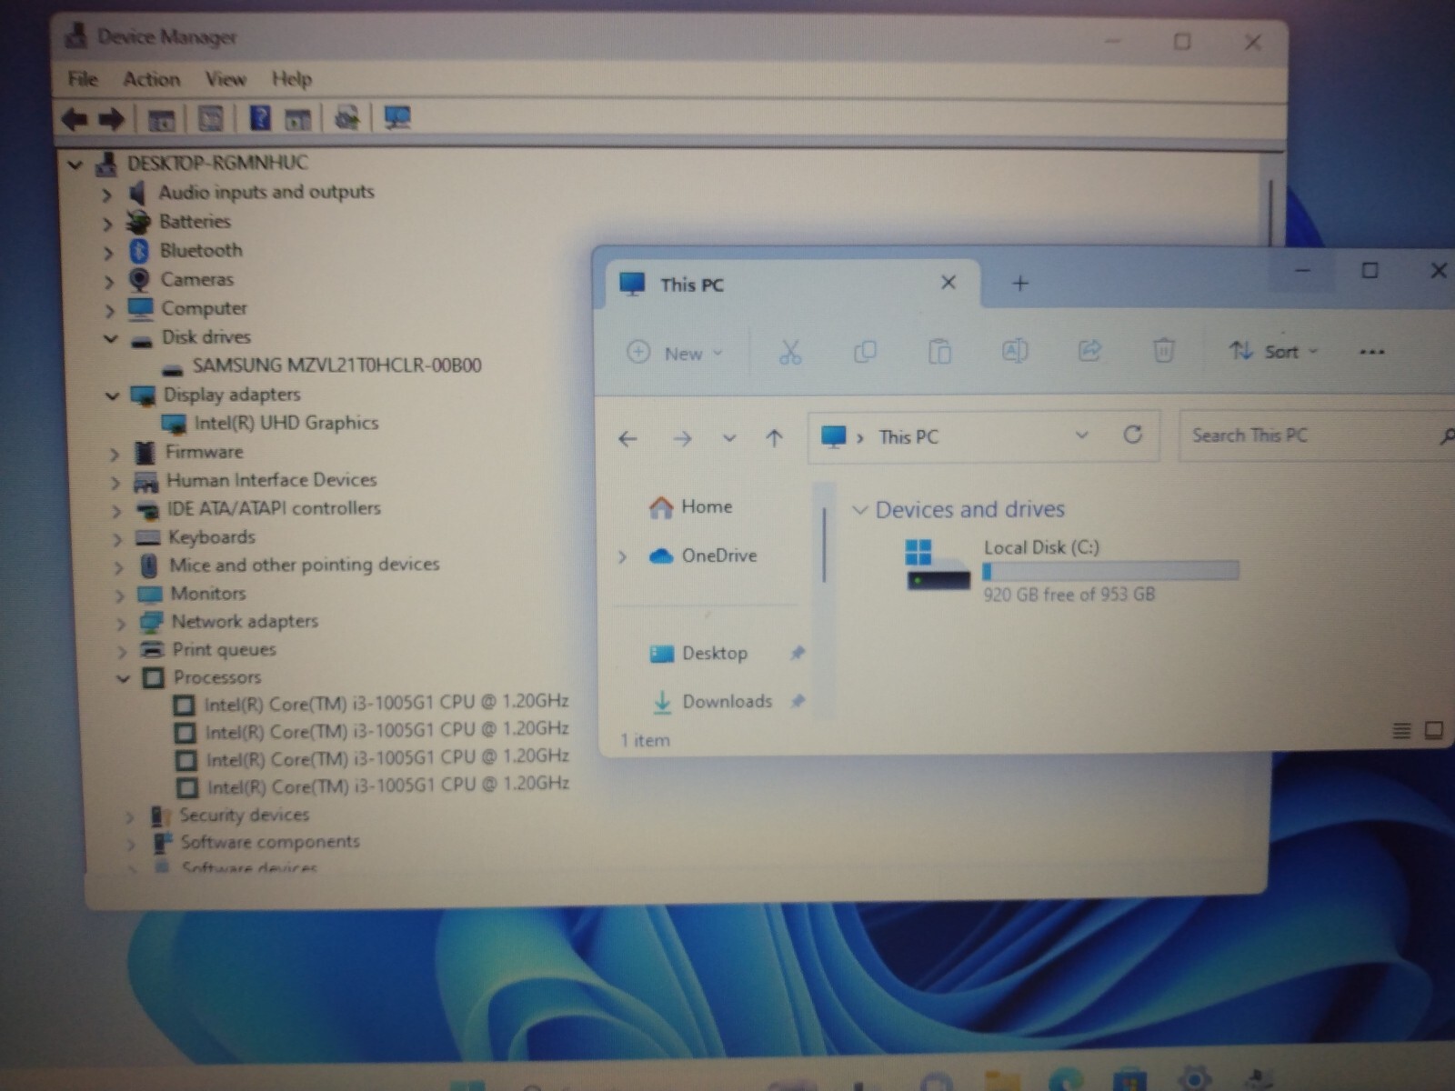Select the Local Disk (C:) drive icon
Screen dimensions: 1455x1091
coord(938,566)
